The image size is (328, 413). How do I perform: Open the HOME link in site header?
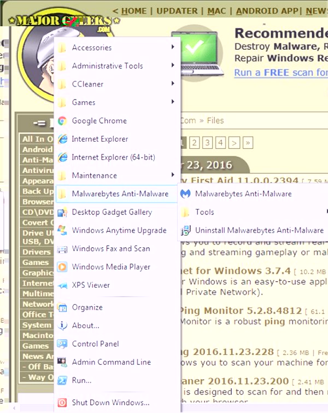(134, 11)
